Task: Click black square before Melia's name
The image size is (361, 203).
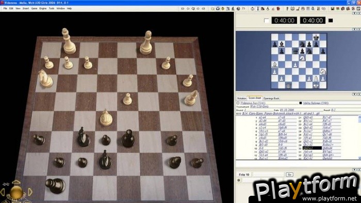Action: click(301, 103)
